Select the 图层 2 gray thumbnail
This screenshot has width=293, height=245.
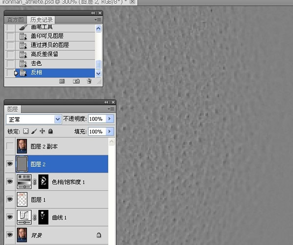22,164
